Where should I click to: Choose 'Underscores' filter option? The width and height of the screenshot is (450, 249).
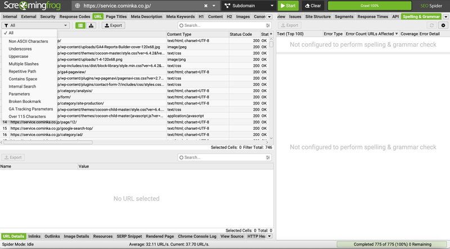(x=21, y=49)
